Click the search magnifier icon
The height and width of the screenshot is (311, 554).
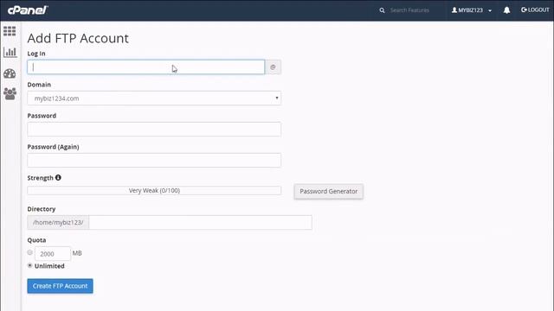pos(382,10)
